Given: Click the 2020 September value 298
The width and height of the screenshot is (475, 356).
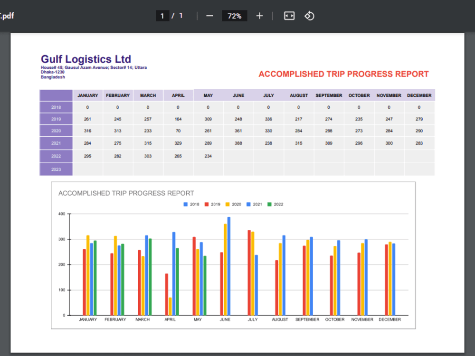Looking at the screenshot, I should pos(329,131).
